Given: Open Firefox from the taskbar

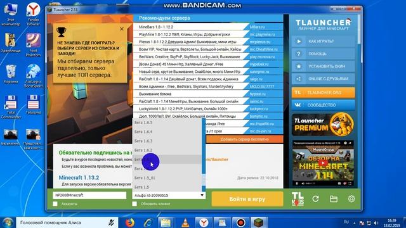Looking at the screenshot, I should 129,222.
